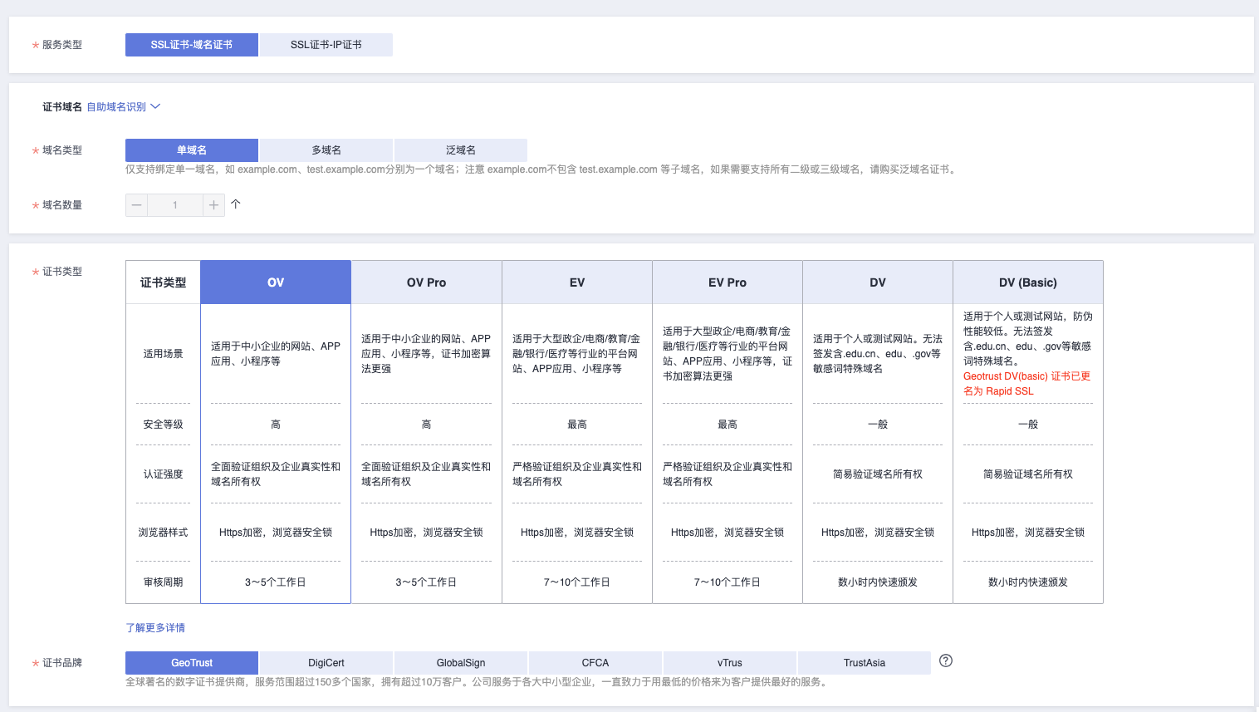Expand 自助域名识别 dropdown

[x=123, y=107]
